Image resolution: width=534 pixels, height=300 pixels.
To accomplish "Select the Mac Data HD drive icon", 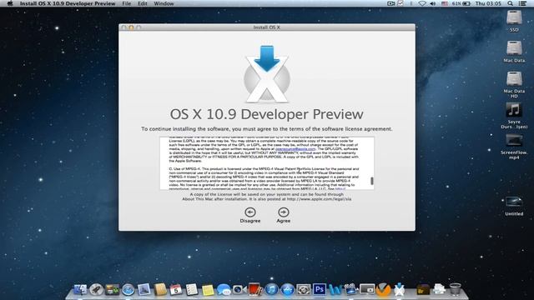I will (514, 79).
